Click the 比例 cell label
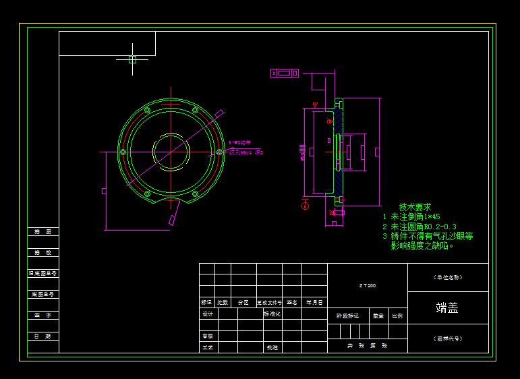The height and width of the screenshot is (379, 520). (x=397, y=316)
